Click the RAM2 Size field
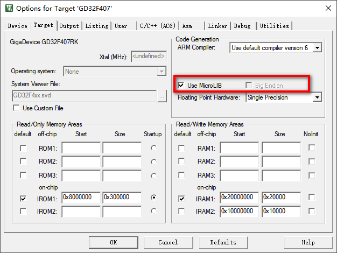The width and height of the screenshot is (337, 253). tap(282, 161)
